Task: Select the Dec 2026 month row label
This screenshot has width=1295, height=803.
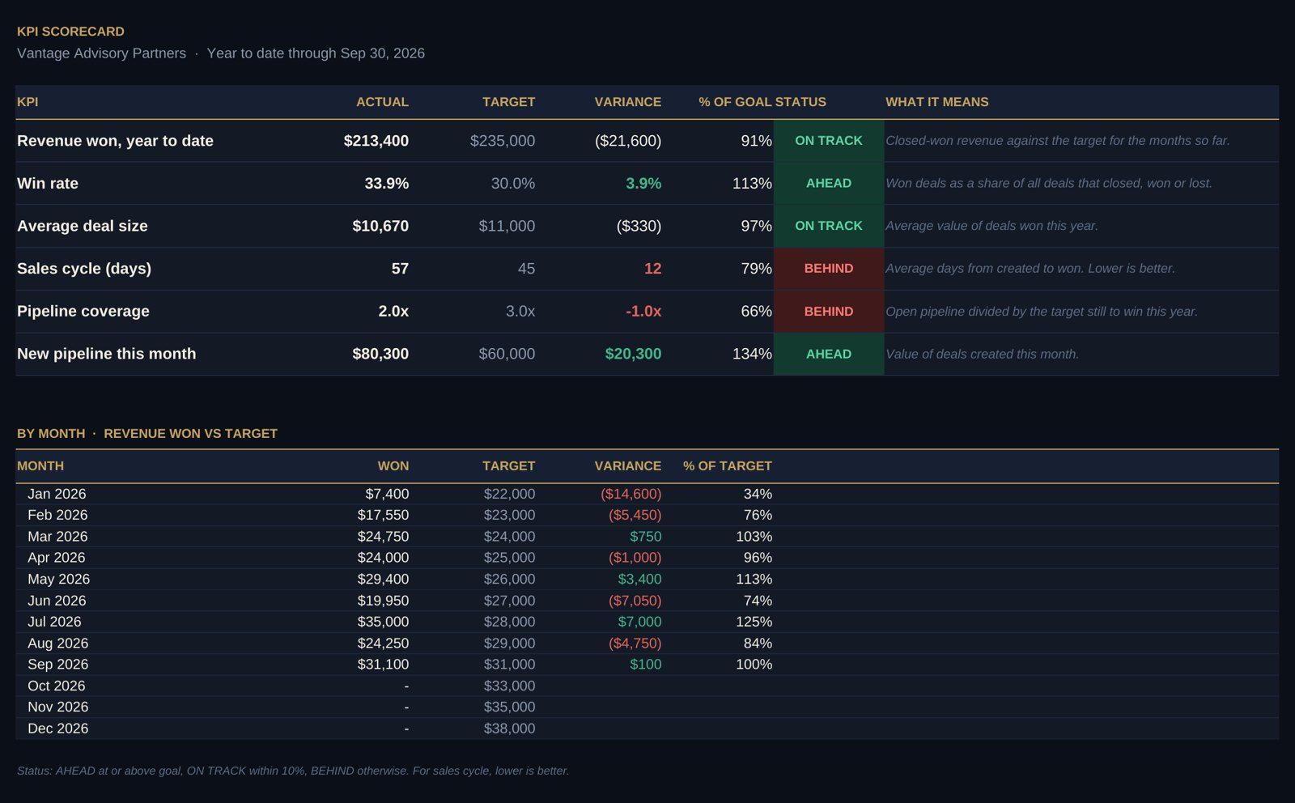Action: (x=57, y=729)
